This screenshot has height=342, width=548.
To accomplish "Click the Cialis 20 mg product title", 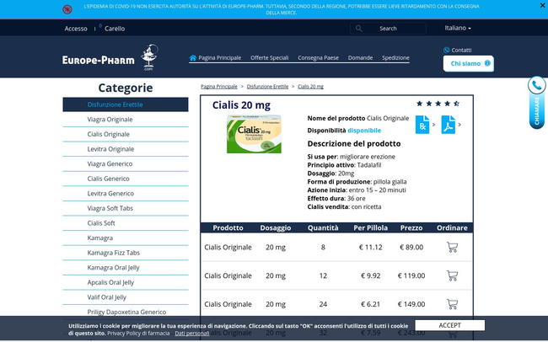I will (241, 105).
